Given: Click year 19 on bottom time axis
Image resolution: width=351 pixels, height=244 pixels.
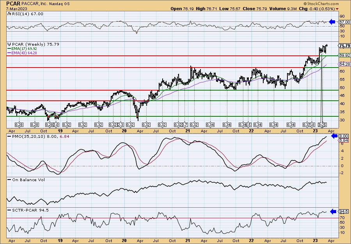Looking at the screenshot, I should click(60, 240).
